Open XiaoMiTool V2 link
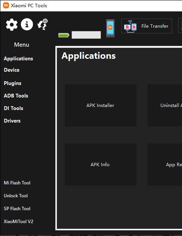This screenshot has width=182, height=236. pos(19,222)
